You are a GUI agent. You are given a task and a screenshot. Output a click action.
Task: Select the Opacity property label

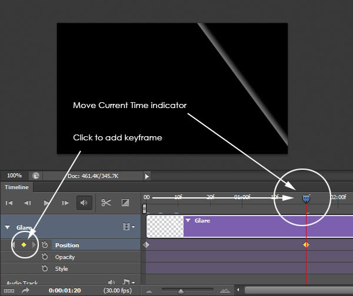[x=65, y=257]
